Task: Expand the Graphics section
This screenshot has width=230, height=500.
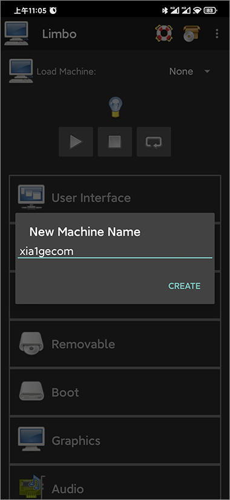Action: [114, 440]
